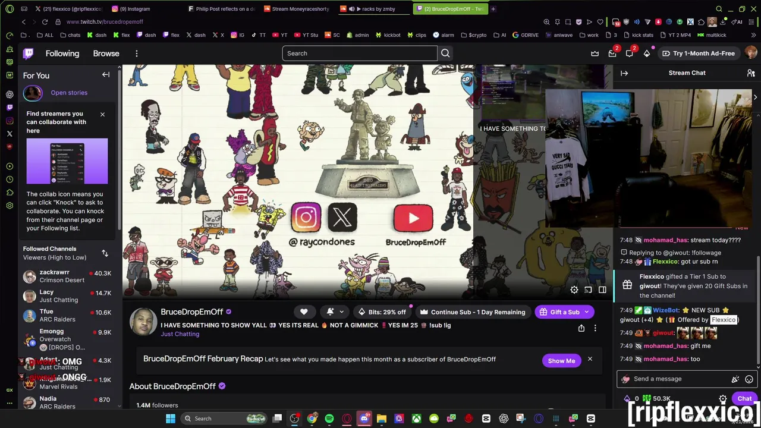761x428 pixels.
Task: Open Discord from the taskbar
Action: click(364, 418)
